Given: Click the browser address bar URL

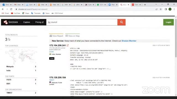Looking at the screenshot, I should (x=33, y=9).
